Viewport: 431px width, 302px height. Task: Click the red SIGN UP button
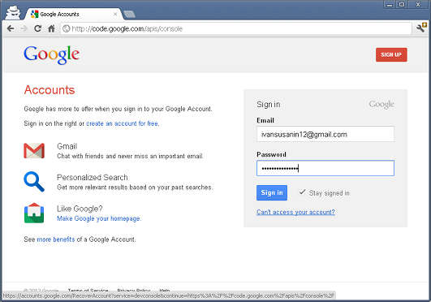[x=391, y=54]
